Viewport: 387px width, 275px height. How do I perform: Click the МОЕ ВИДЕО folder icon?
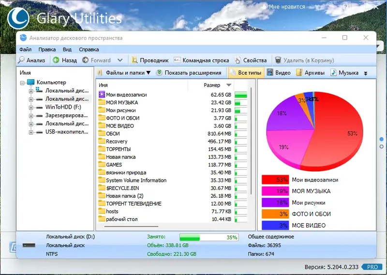(102, 125)
